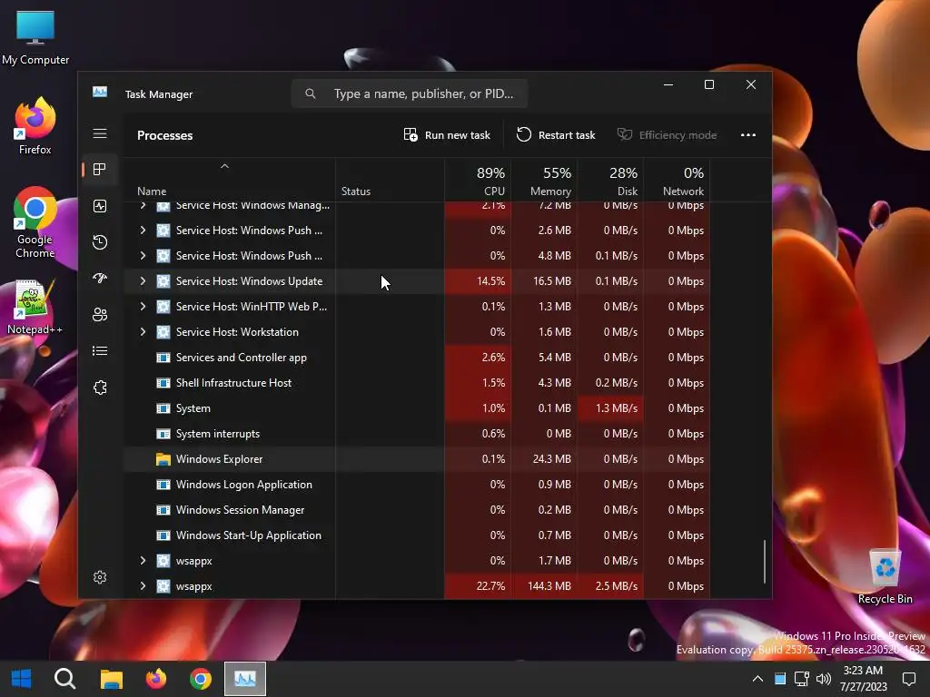Click Chrome icon in taskbar
Image resolution: width=930 pixels, height=697 pixels.
pyautogui.click(x=201, y=679)
